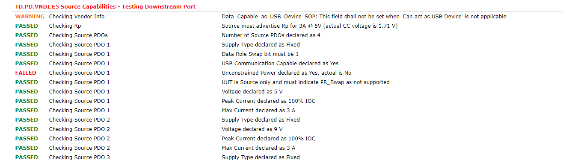Select the Data_Capable_as_USB_Device_SOP warning message
The height and width of the screenshot is (163, 563).
coord(364,16)
